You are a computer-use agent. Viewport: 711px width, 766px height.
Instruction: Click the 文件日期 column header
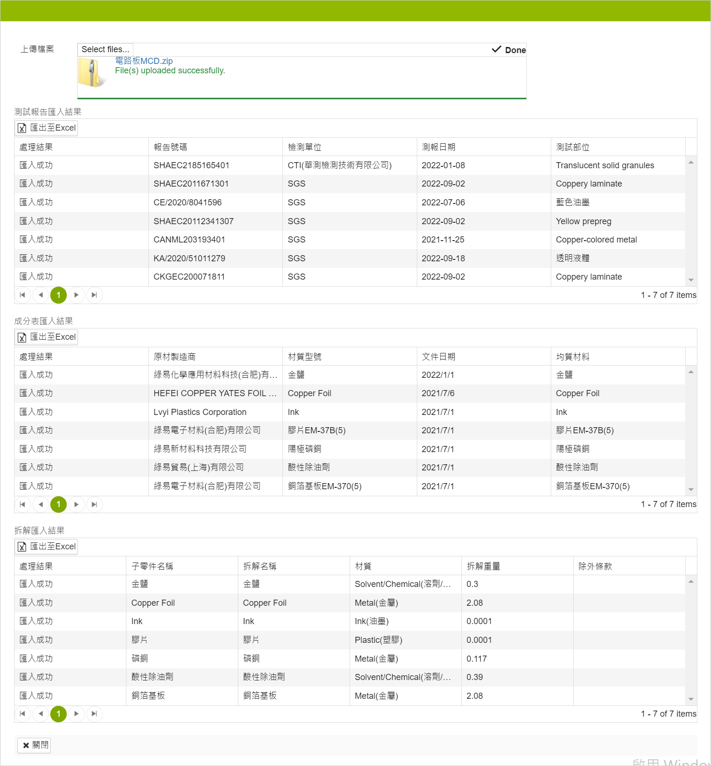484,357
